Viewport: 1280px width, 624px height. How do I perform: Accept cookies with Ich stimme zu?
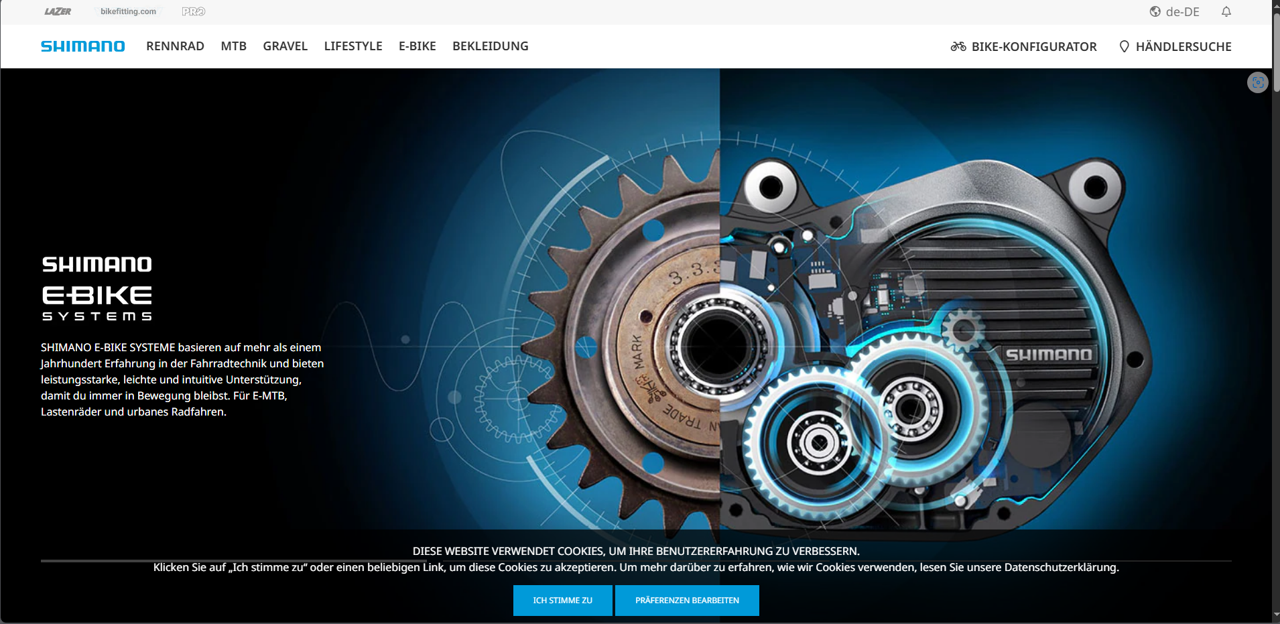click(x=563, y=601)
